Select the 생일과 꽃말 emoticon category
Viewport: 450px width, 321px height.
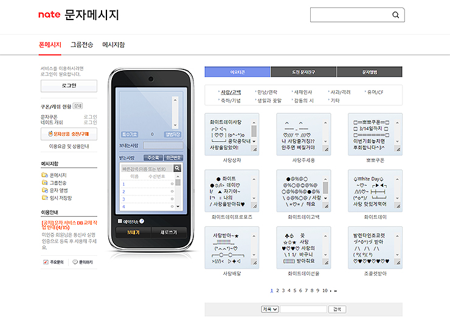coord(269,101)
